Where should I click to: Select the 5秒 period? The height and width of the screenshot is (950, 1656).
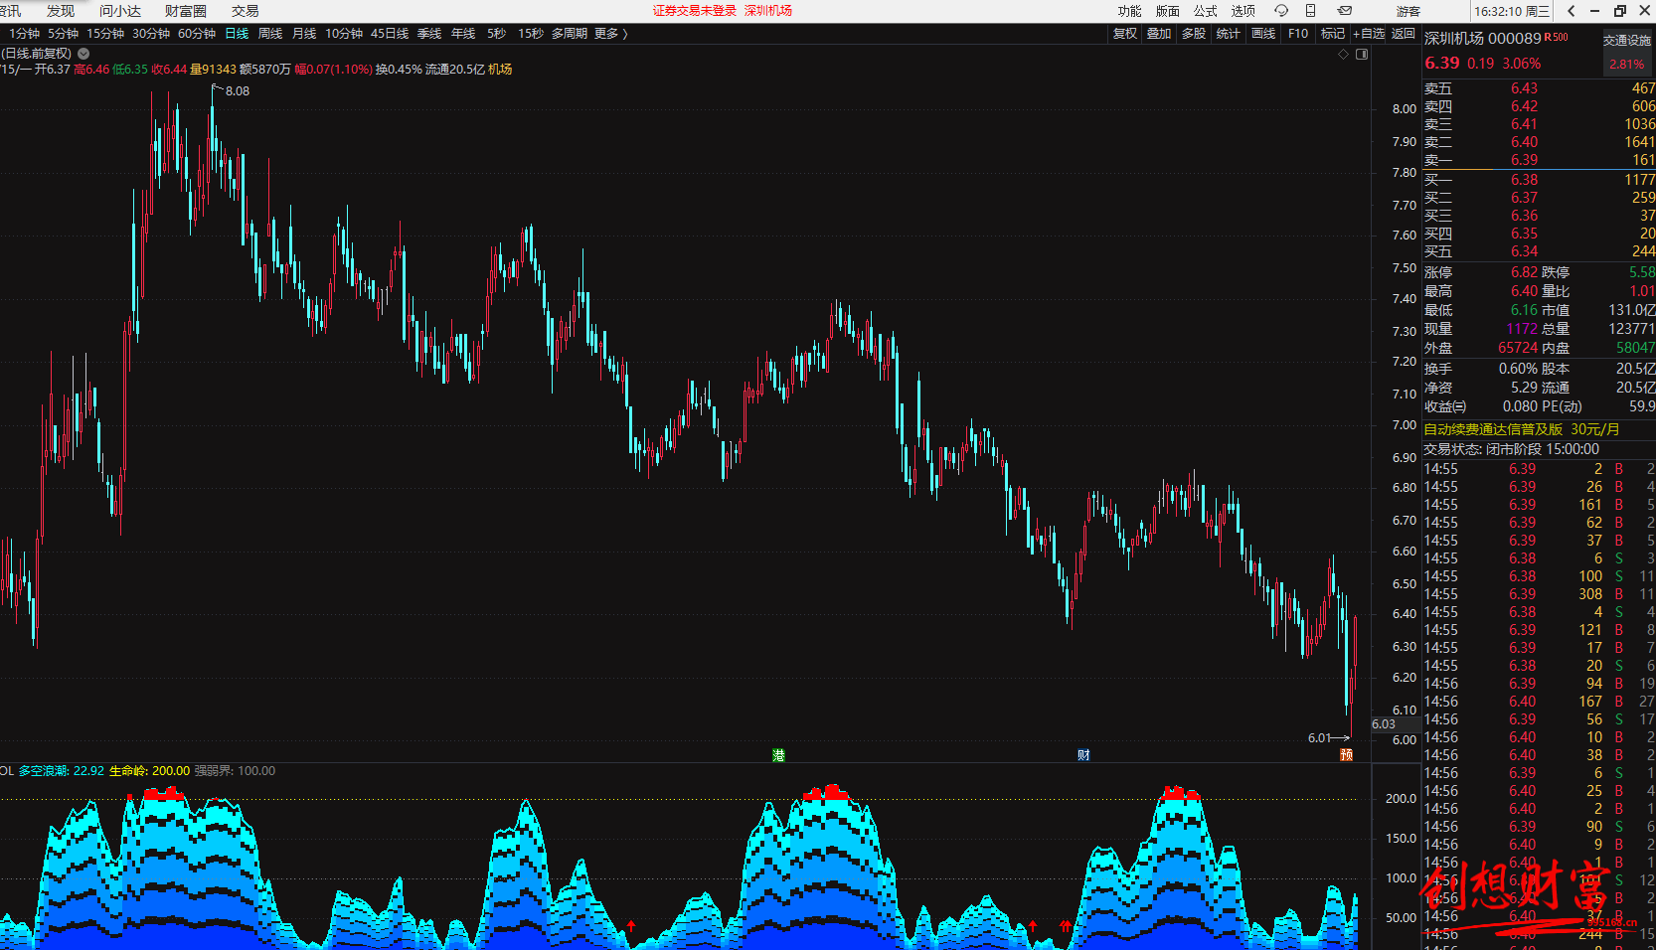[496, 34]
